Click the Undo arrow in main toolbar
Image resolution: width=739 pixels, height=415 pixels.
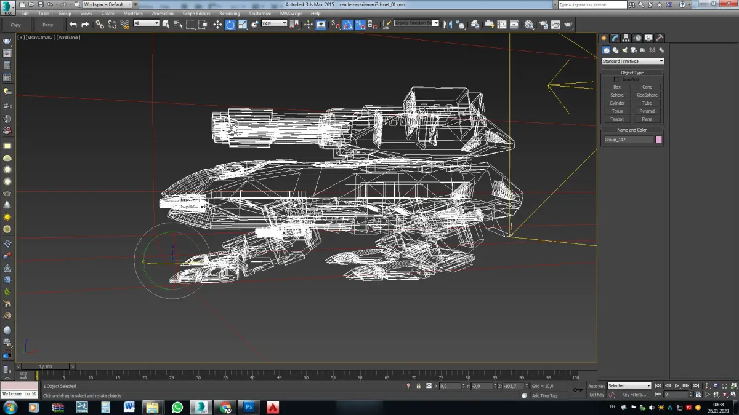pos(73,25)
